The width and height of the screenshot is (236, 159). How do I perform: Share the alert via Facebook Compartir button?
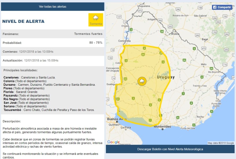(222, 7)
